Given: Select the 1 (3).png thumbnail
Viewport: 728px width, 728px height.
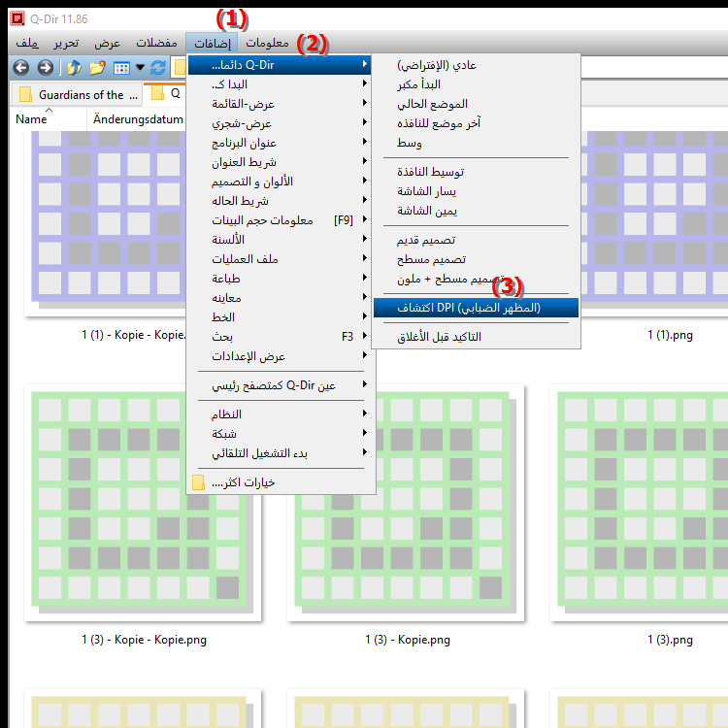Looking at the screenshot, I should point(639,503).
